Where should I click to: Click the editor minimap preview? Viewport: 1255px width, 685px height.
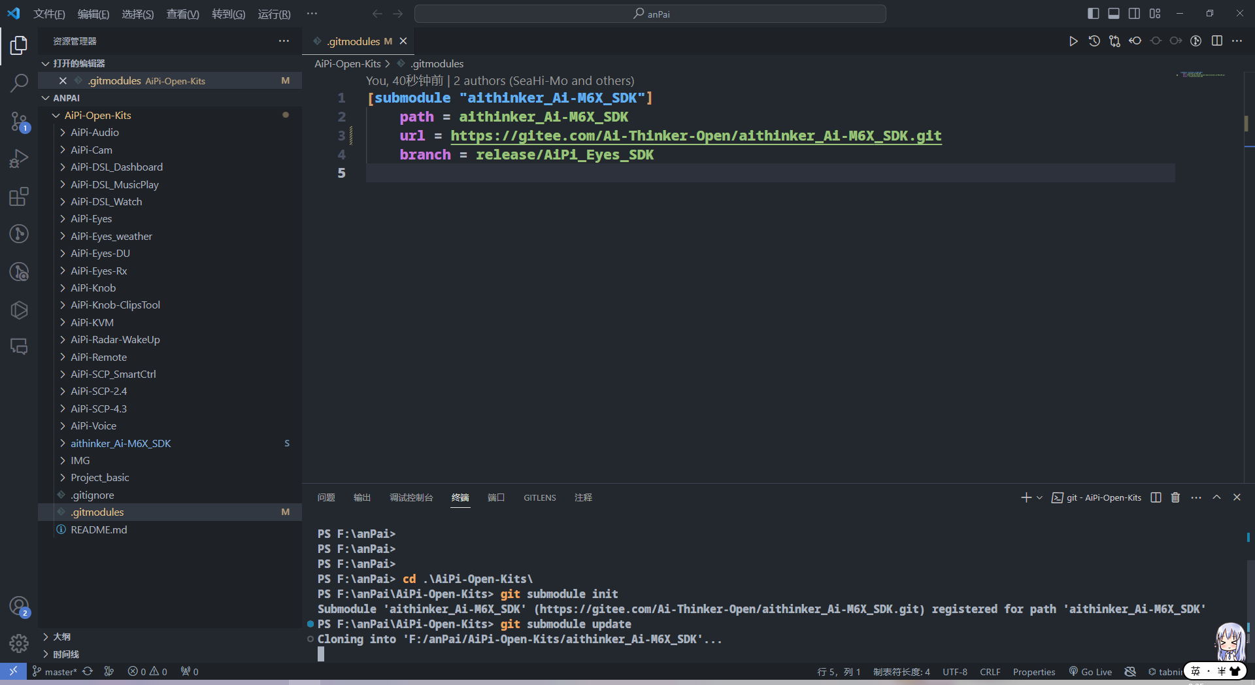pos(1203,75)
